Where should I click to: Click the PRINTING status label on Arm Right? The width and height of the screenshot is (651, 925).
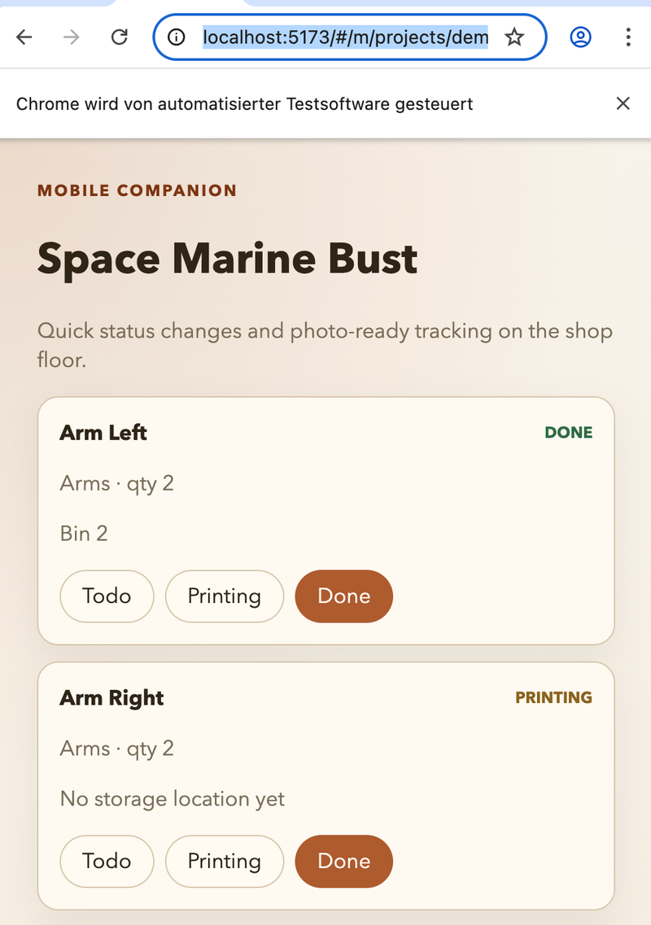click(x=553, y=698)
